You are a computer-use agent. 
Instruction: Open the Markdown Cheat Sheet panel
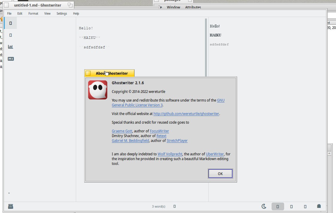click(10, 59)
